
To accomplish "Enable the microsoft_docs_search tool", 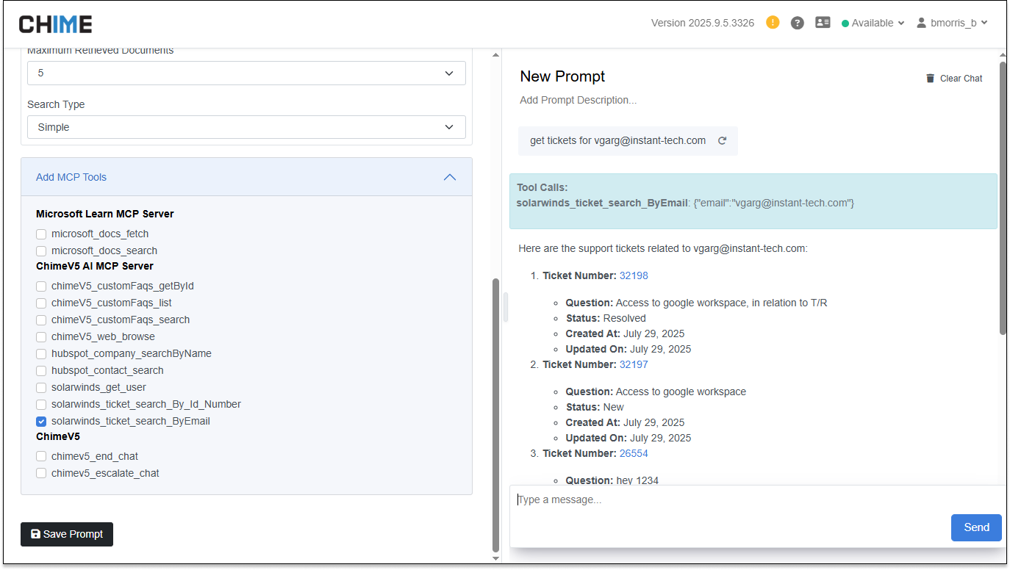I will click(41, 250).
